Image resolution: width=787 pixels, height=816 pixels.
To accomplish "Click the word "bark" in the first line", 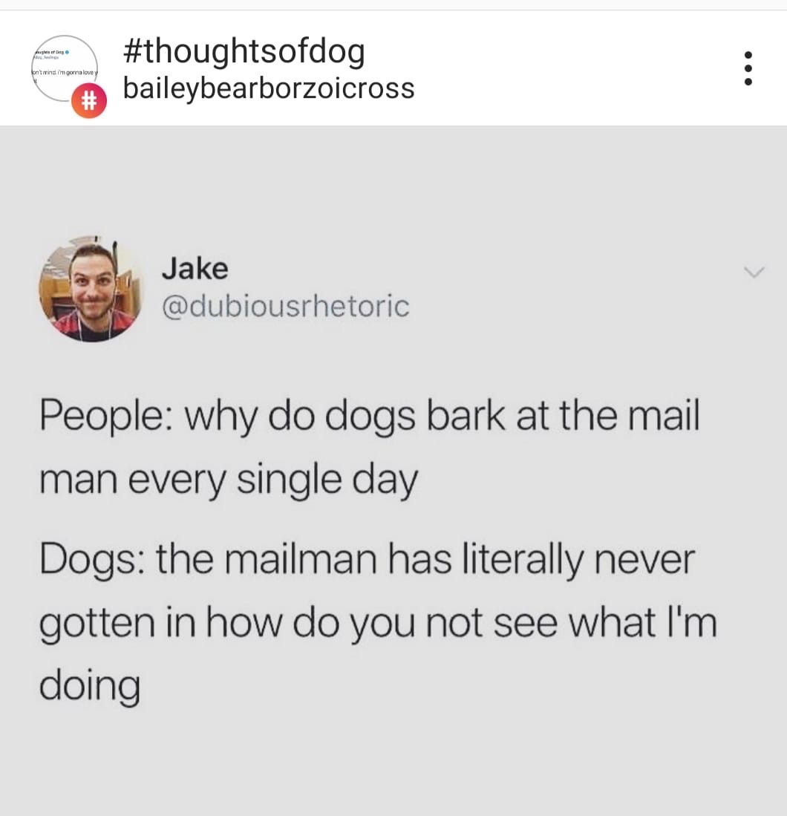I will (466, 415).
